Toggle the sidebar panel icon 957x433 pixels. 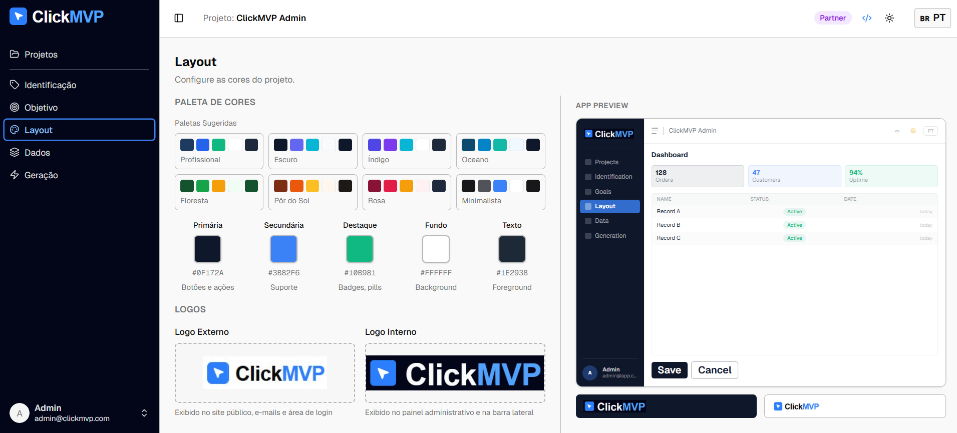pyautogui.click(x=179, y=18)
